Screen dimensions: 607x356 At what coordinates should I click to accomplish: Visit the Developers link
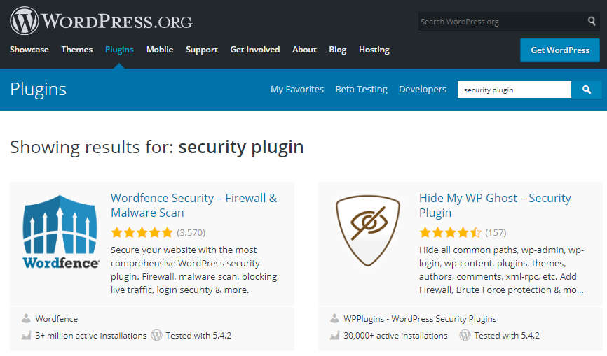click(423, 90)
